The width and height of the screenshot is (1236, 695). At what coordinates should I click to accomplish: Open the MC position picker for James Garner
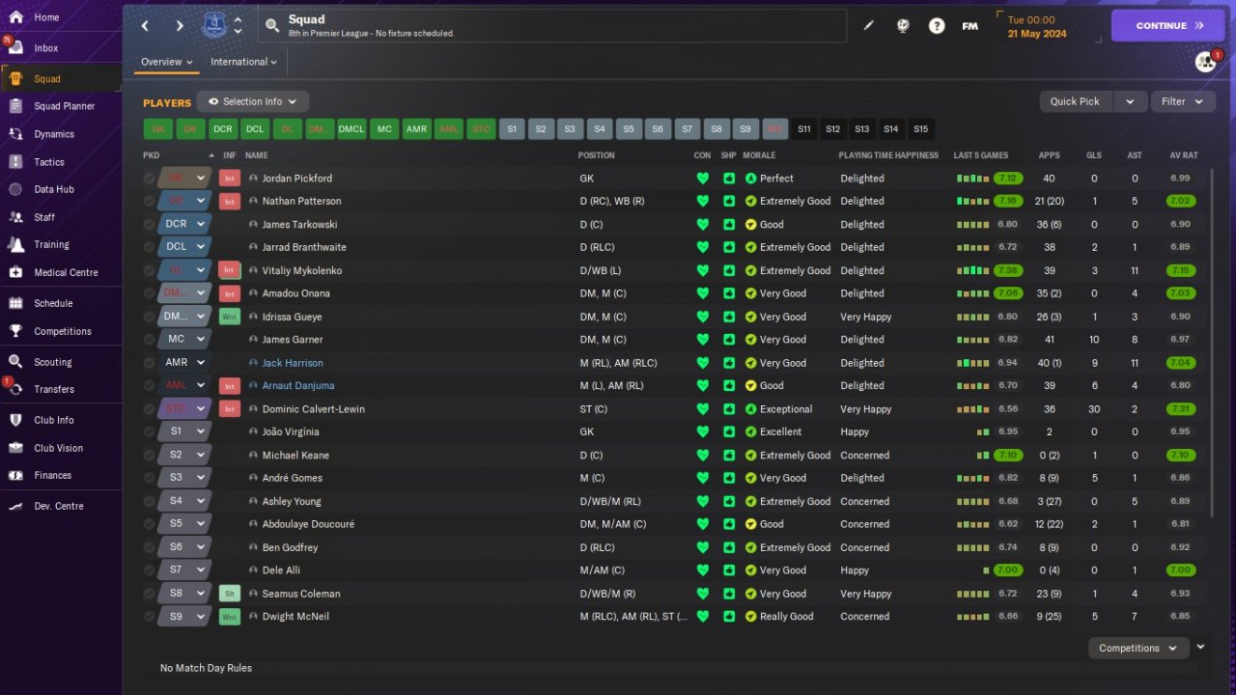184,340
